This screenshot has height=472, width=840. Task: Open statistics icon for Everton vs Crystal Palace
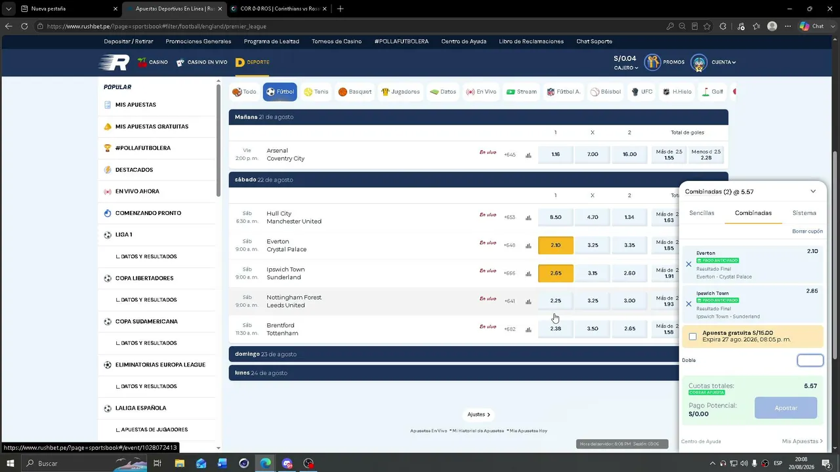click(528, 246)
